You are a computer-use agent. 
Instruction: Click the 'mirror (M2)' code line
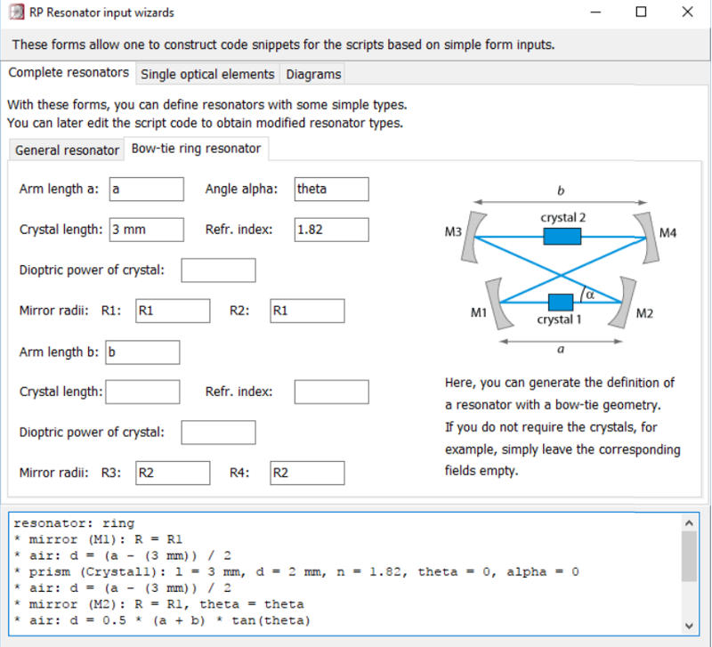pos(159,604)
